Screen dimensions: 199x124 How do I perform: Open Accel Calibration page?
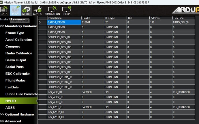coord(18,40)
